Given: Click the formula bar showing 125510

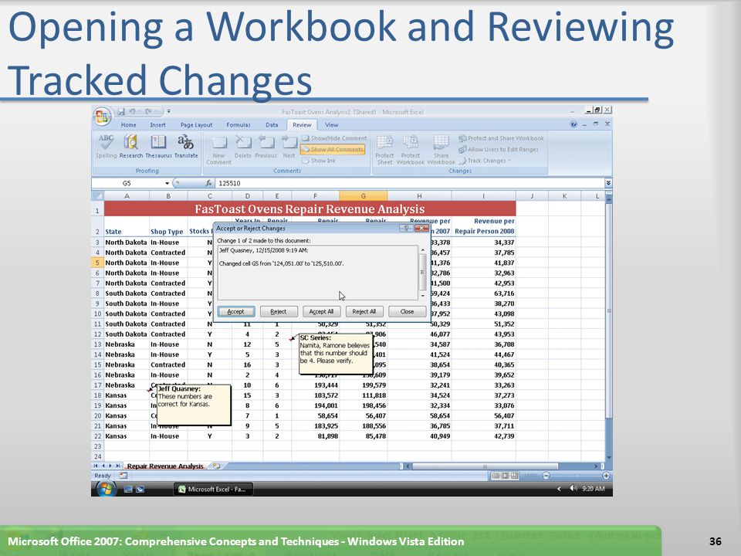Looking at the screenshot, I should [x=409, y=183].
